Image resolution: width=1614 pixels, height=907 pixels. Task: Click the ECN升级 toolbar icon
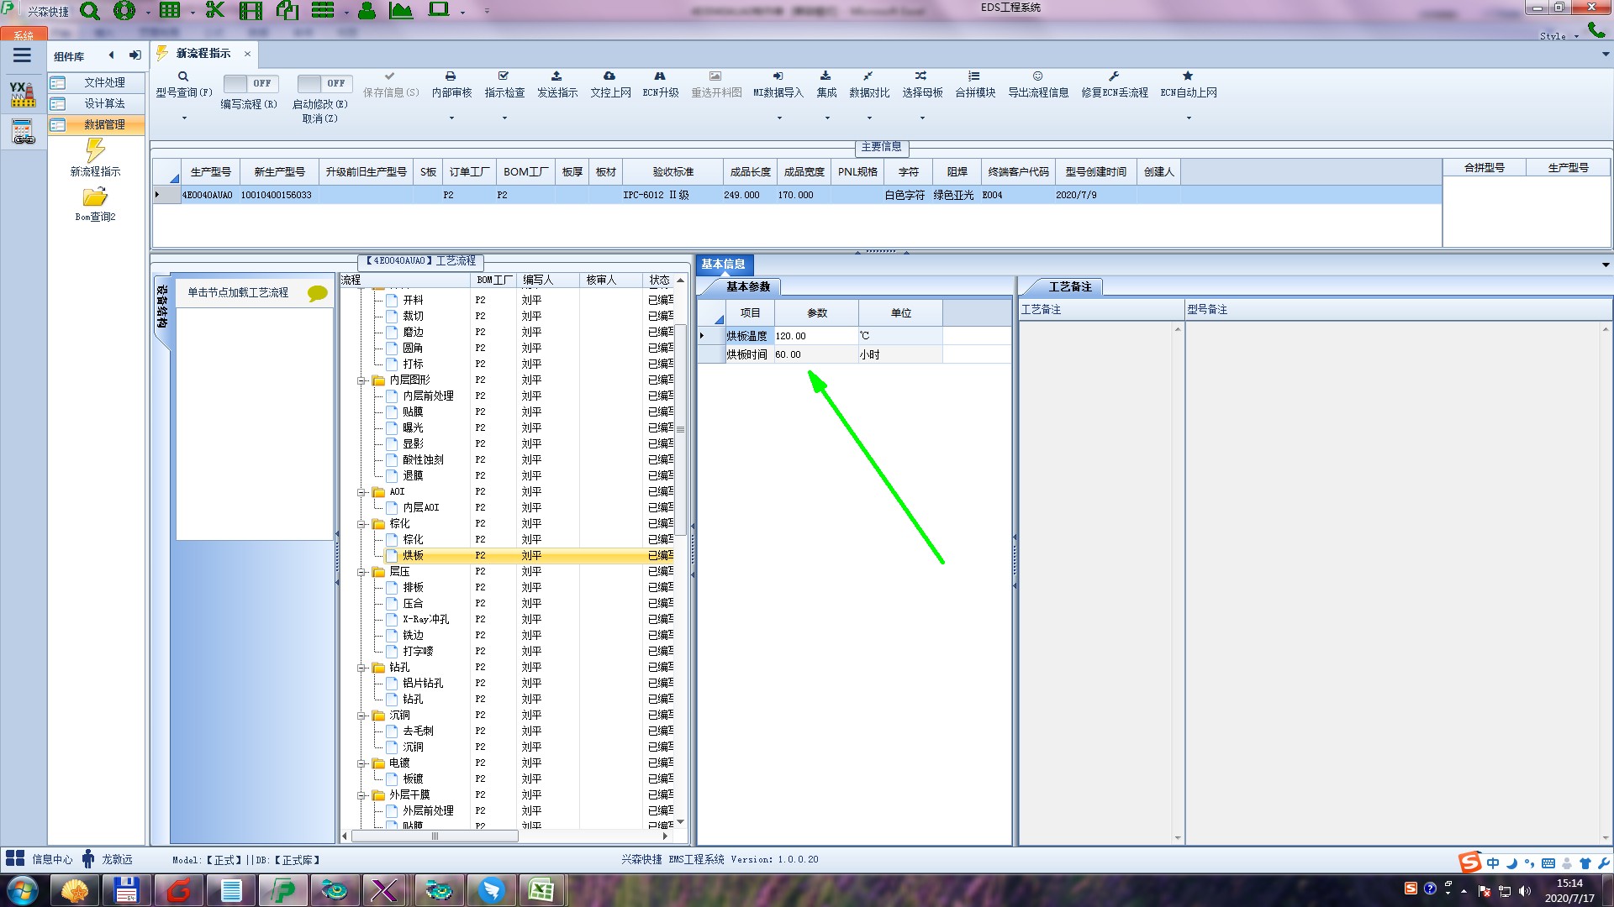[x=660, y=76]
